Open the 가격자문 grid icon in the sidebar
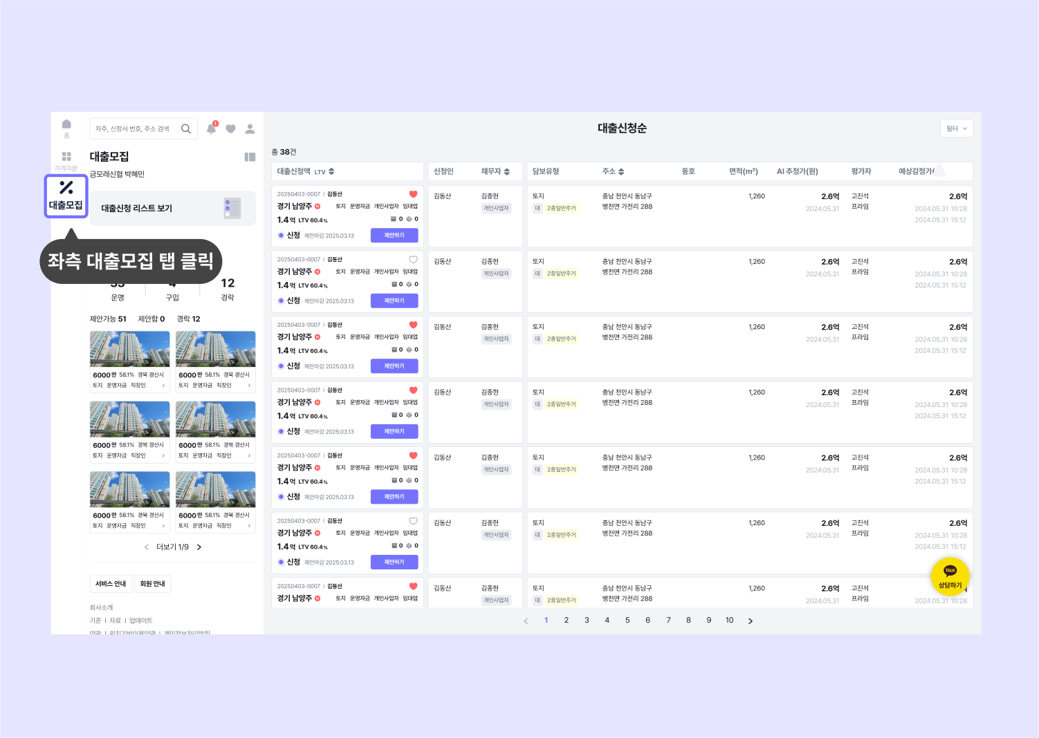This screenshot has width=1039, height=738. tap(66, 157)
